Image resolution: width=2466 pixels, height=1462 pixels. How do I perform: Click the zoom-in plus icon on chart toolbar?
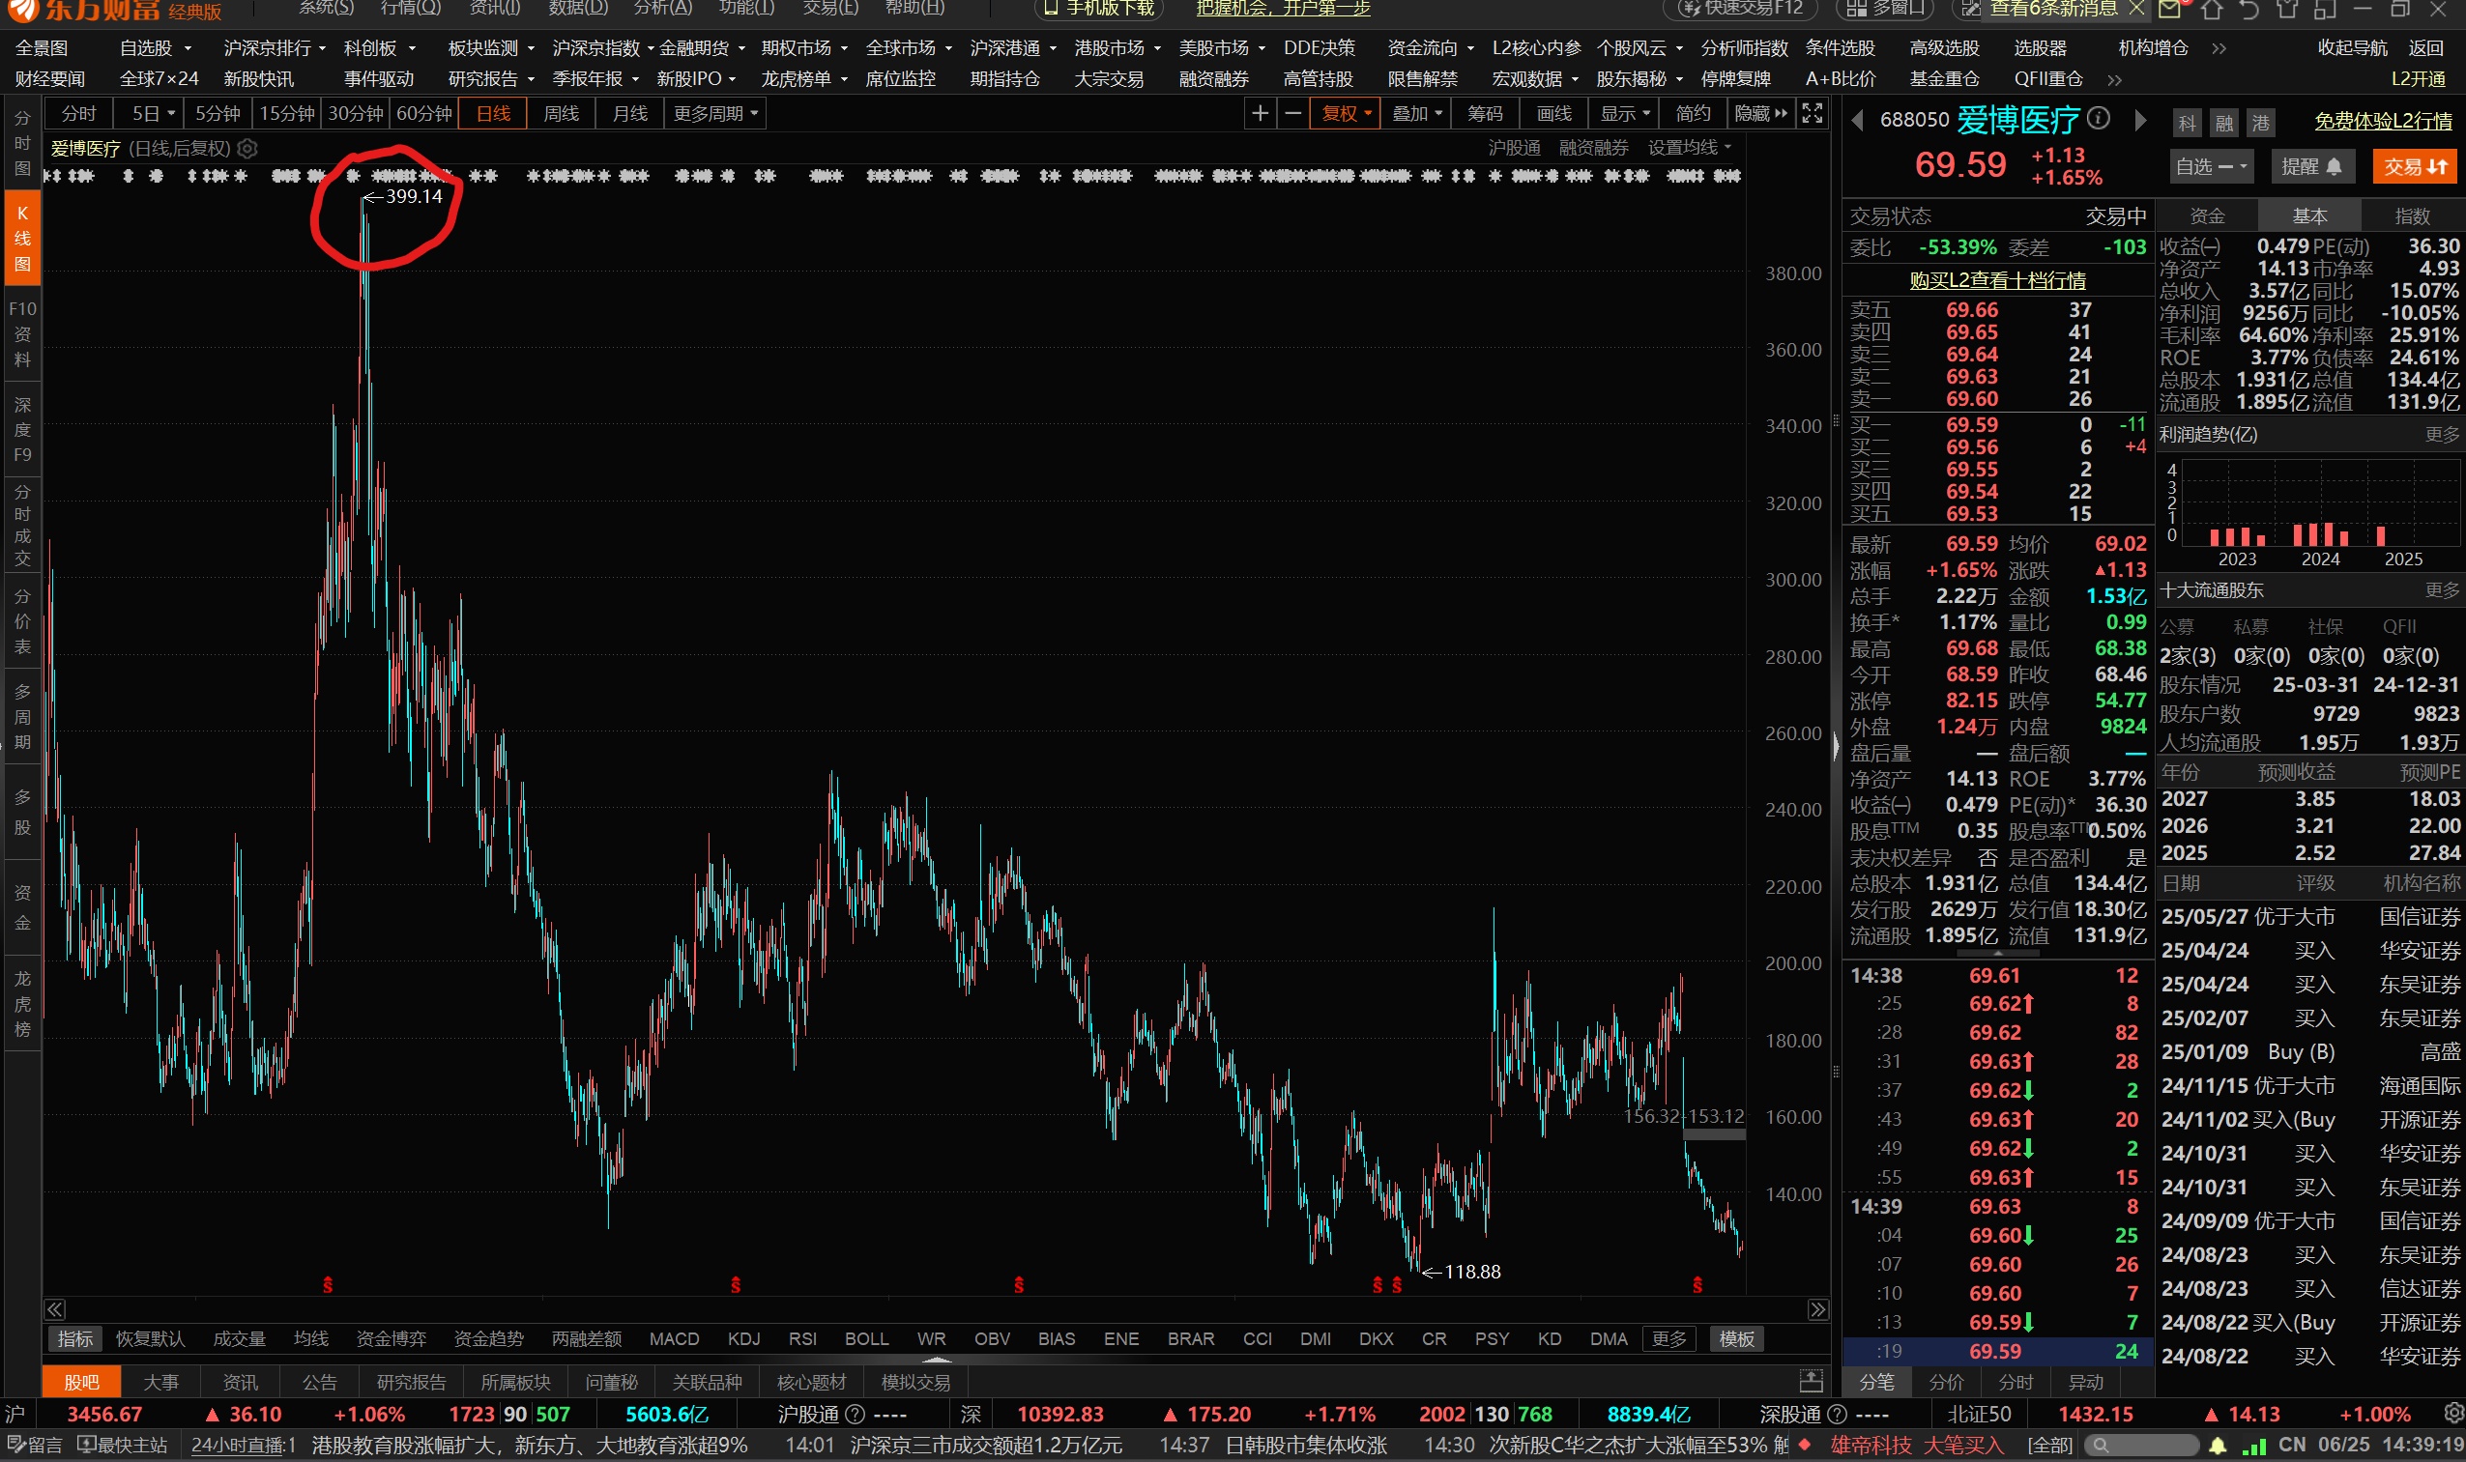1259,114
